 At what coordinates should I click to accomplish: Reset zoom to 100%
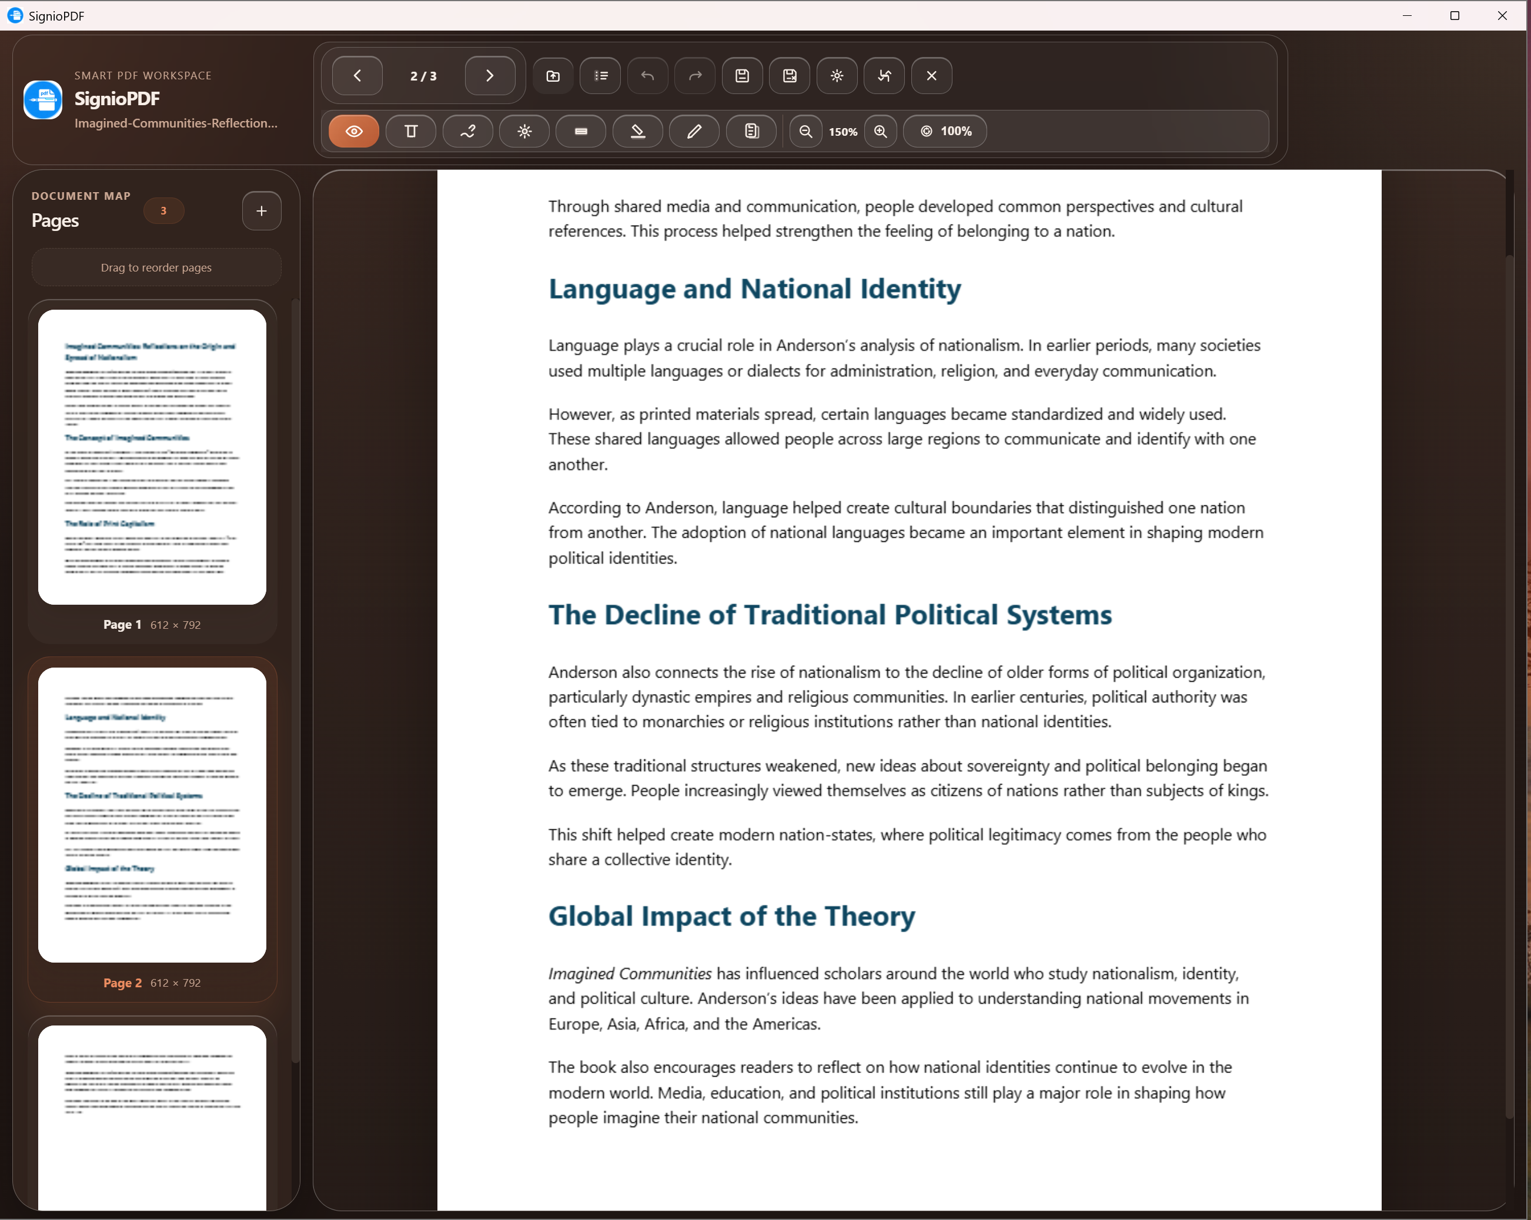944,131
